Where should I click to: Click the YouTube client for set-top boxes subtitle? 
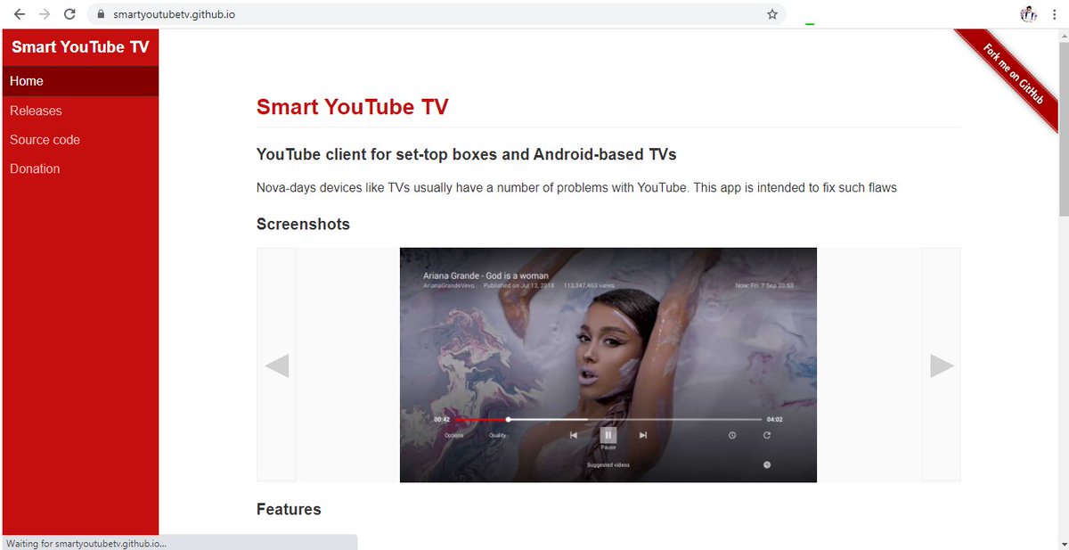467,154
